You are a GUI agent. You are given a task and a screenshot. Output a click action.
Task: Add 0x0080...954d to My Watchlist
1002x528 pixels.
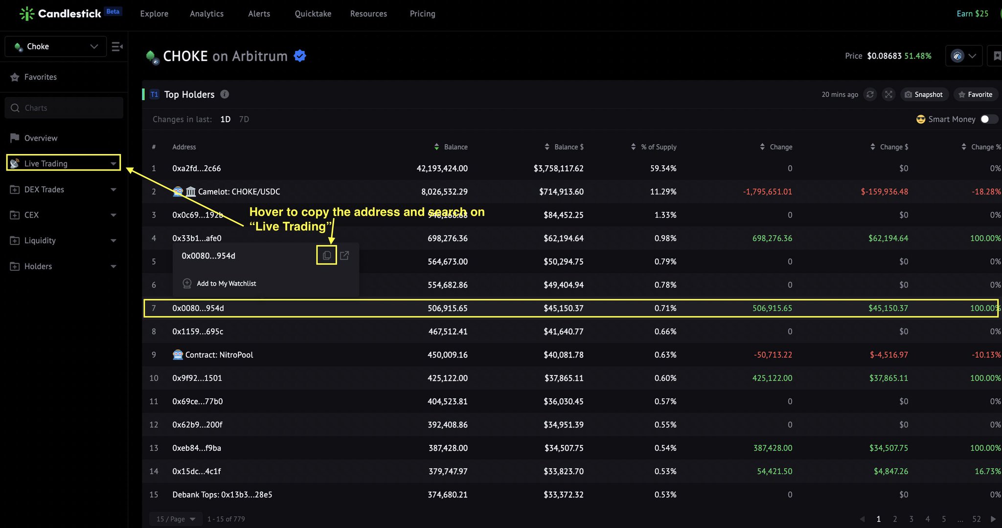226,283
